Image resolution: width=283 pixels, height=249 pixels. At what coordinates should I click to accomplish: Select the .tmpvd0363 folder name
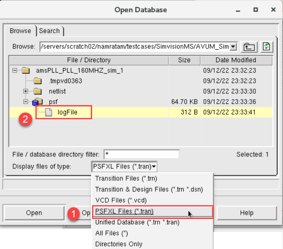65,81
